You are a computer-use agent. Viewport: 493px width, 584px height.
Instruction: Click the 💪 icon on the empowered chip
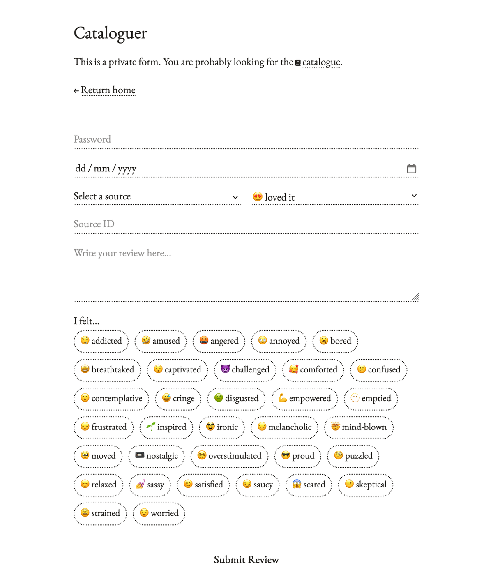(284, 398)
